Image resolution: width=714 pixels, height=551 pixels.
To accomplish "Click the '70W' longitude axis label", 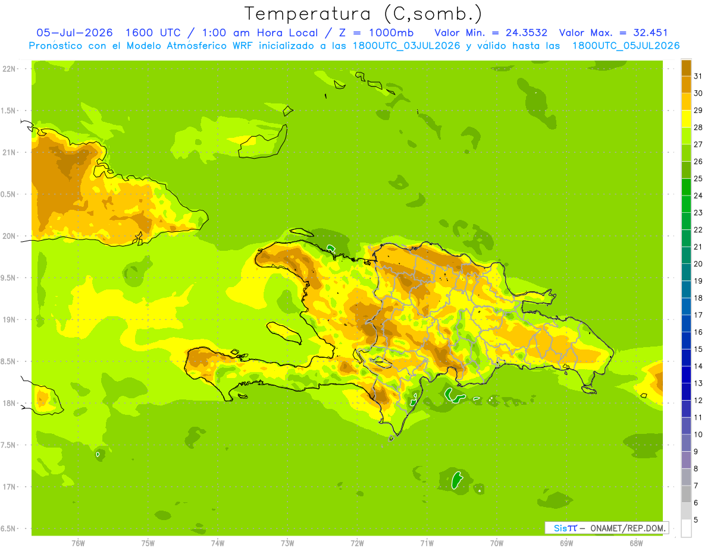I will pos(497,543).
